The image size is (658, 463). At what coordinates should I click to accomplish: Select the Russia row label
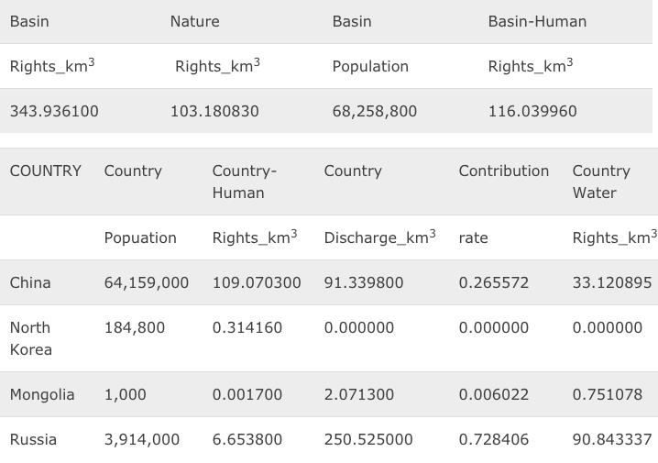click(x=33, y=439)
